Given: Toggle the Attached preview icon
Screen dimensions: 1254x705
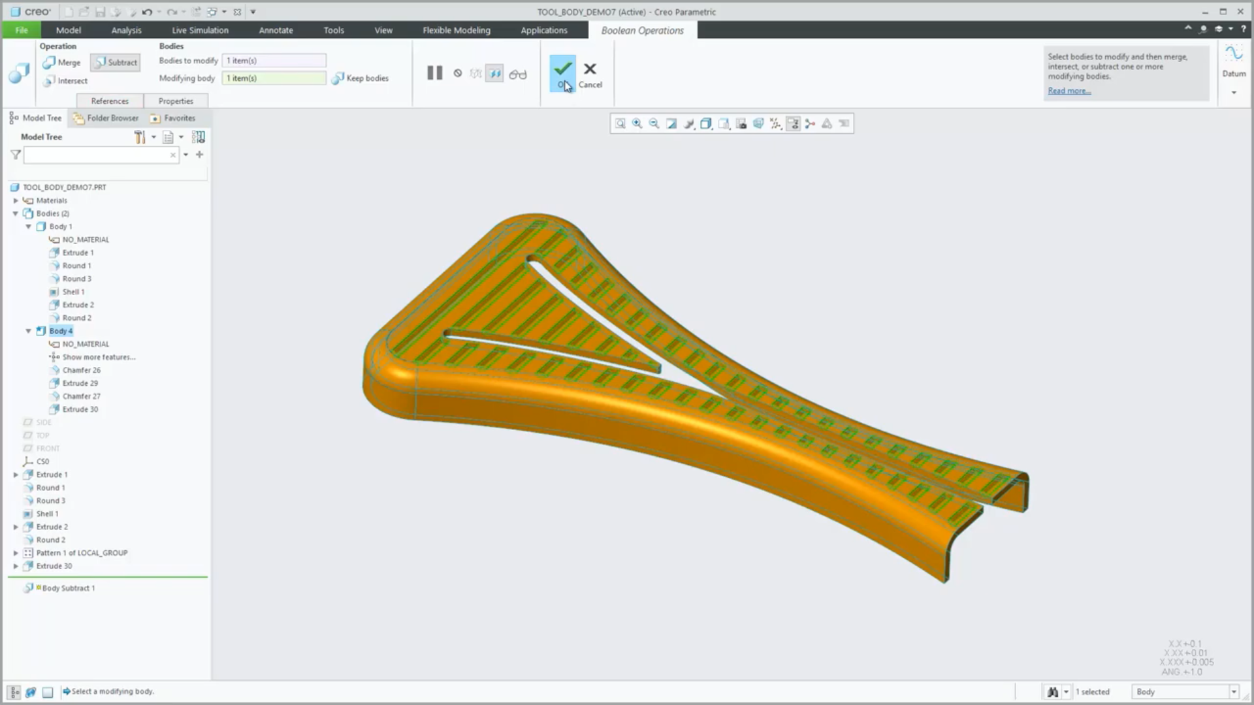Looking at the screenshot, I should 495,74.
